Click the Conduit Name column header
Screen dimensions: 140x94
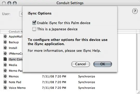16,32
